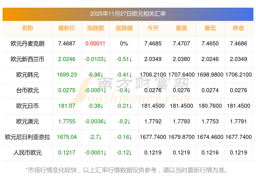This screenshot has height=178, width=256.
Task: Open the 欧元日币 currency pair
Action: point(27,106)
